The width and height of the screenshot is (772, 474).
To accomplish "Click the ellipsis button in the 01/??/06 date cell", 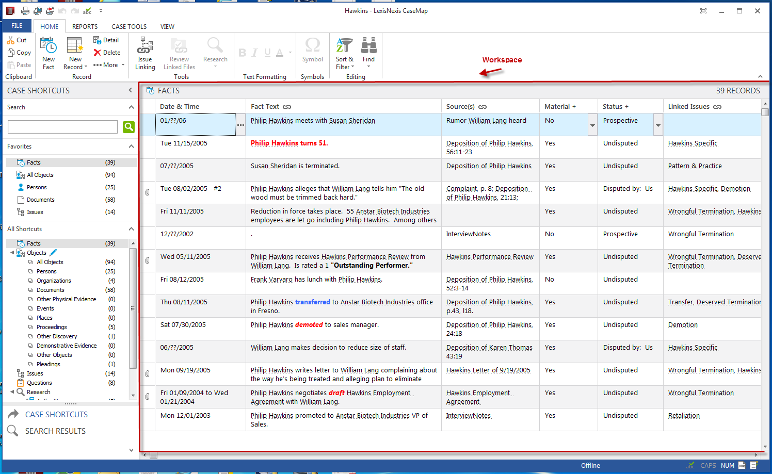I will tap(240, 125).
